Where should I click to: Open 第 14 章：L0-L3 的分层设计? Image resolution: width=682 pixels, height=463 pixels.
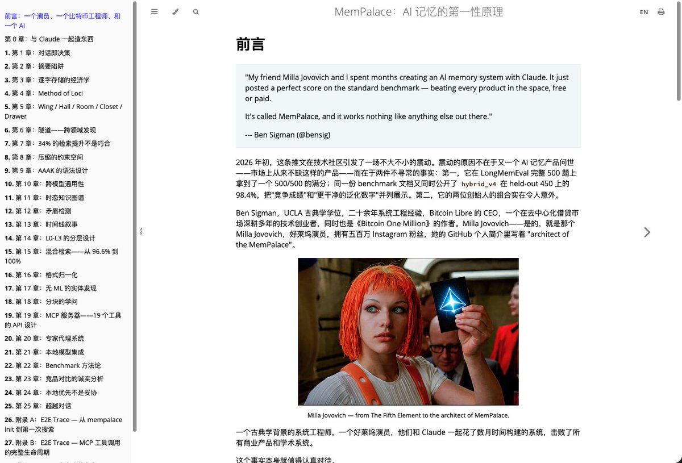pos(50,238)
